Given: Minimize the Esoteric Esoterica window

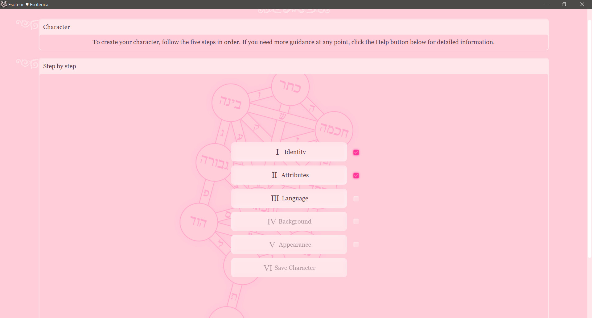Looking at the screenshot, I should 546,4.
